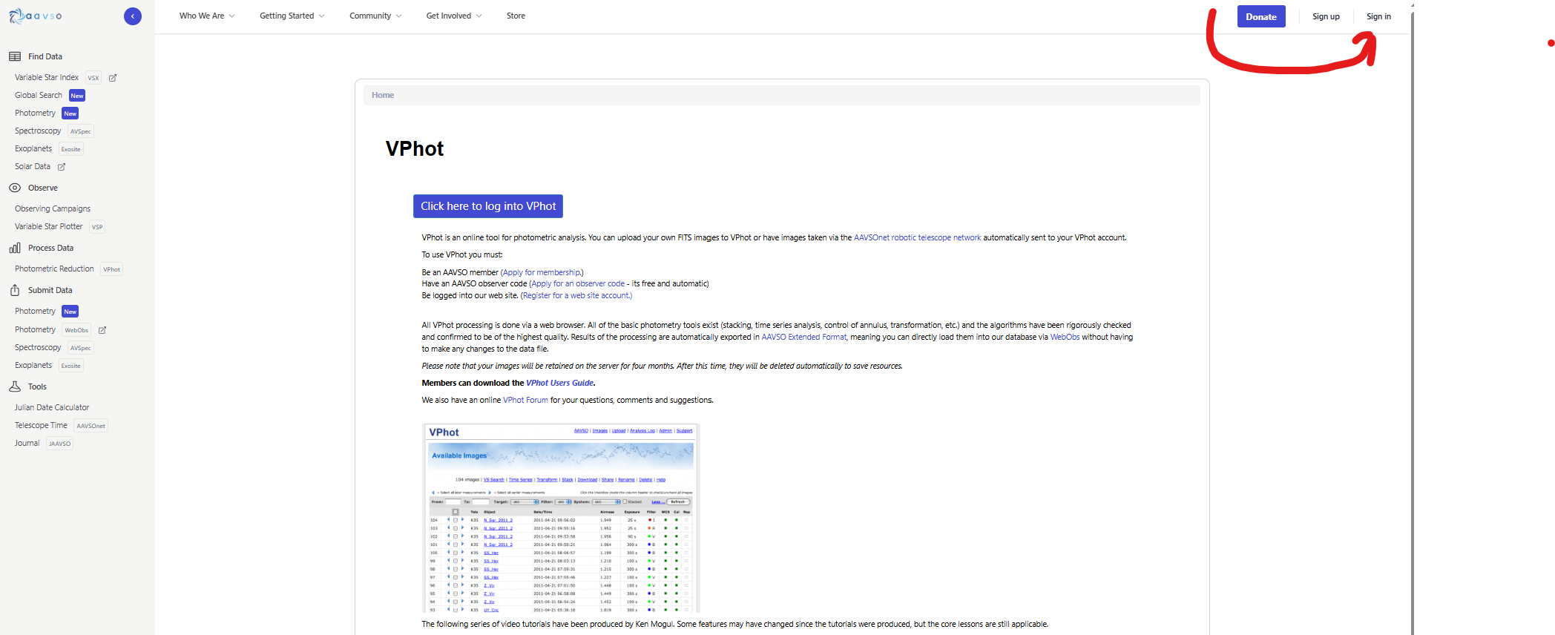Click the AAVSOnet badge
The width and height of the screenshot is (1555, 635).
(91, 426)
